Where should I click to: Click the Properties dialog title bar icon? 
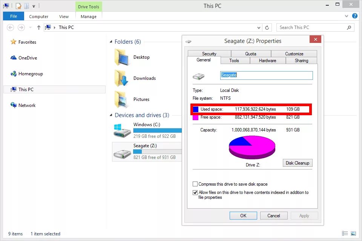click(x=189, y=41)
